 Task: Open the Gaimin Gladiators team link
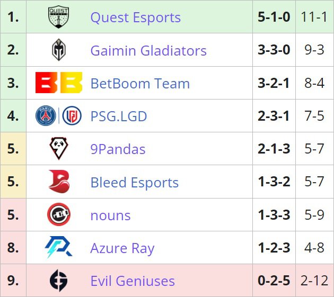click(x=148, y=51)
